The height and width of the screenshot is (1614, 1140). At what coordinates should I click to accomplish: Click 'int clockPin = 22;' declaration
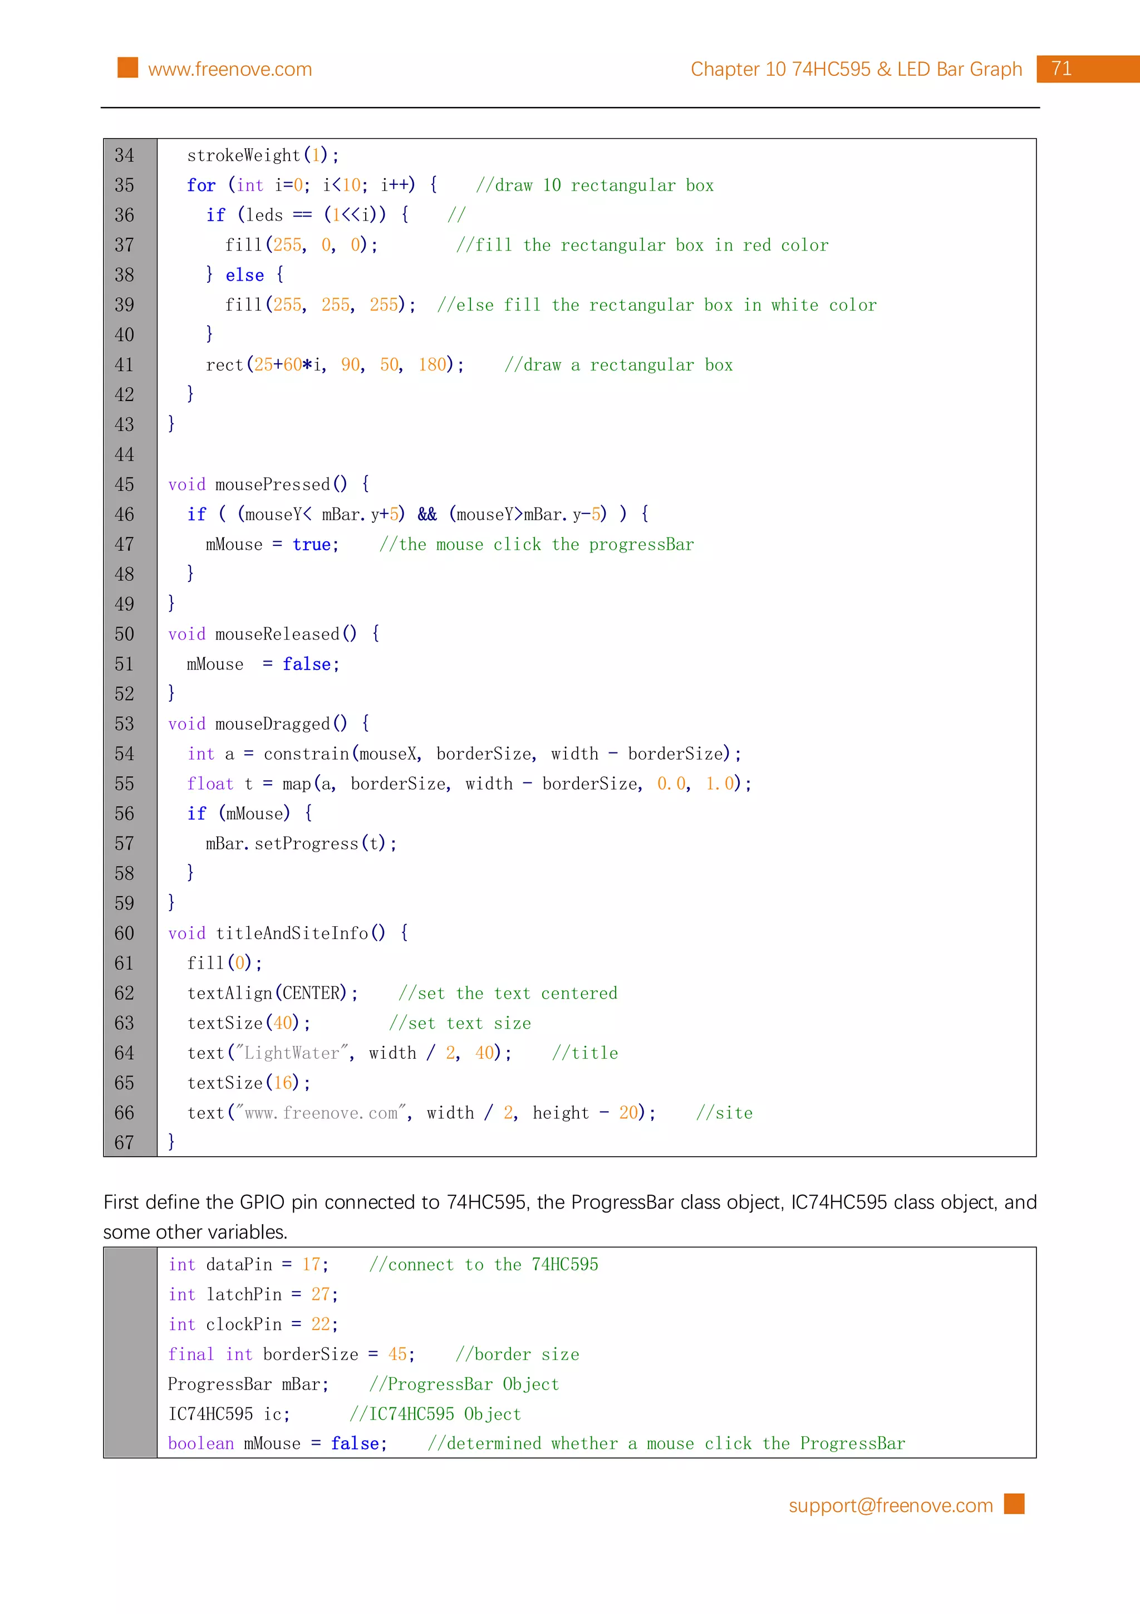point(253,1324)
